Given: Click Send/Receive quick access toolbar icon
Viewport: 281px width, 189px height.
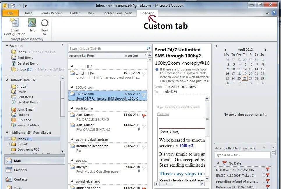Looking at the screenshot, I should coord(13,6).
